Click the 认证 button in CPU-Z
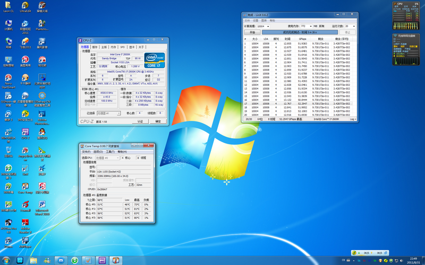425x265 pixels. tap(140, 121)
